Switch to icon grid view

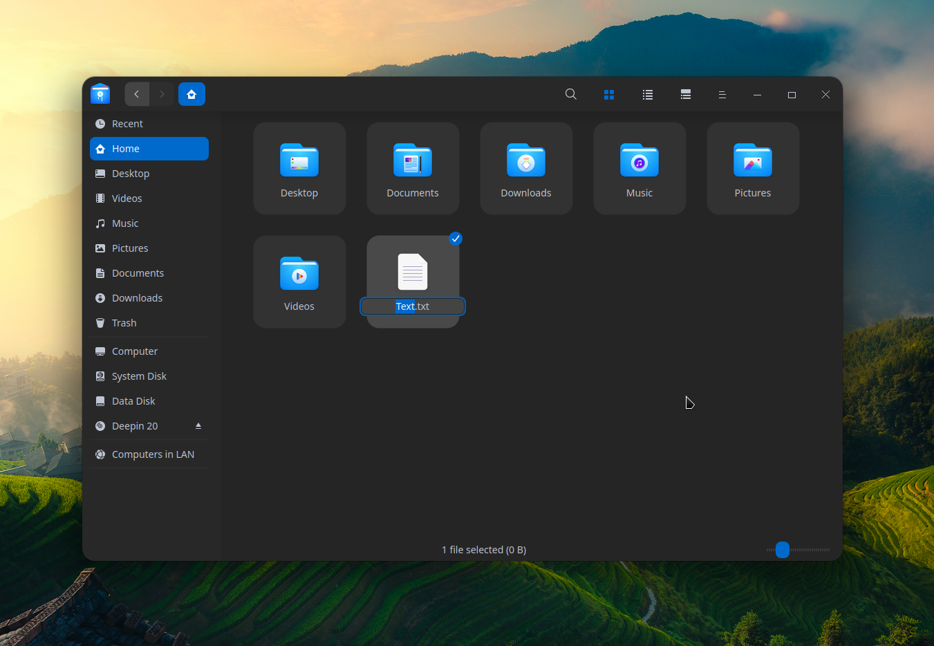[609, 94]
